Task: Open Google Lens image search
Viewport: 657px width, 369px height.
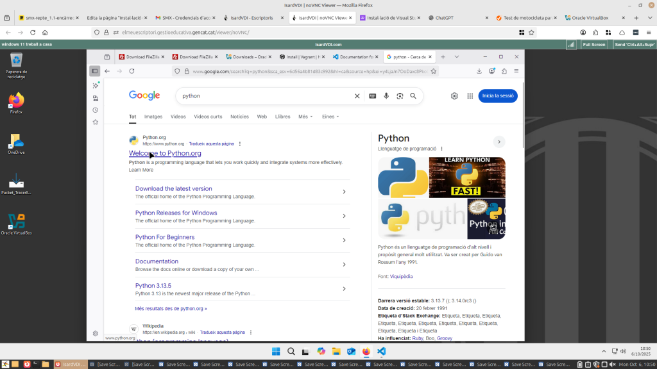Action: tap(400, 96)
